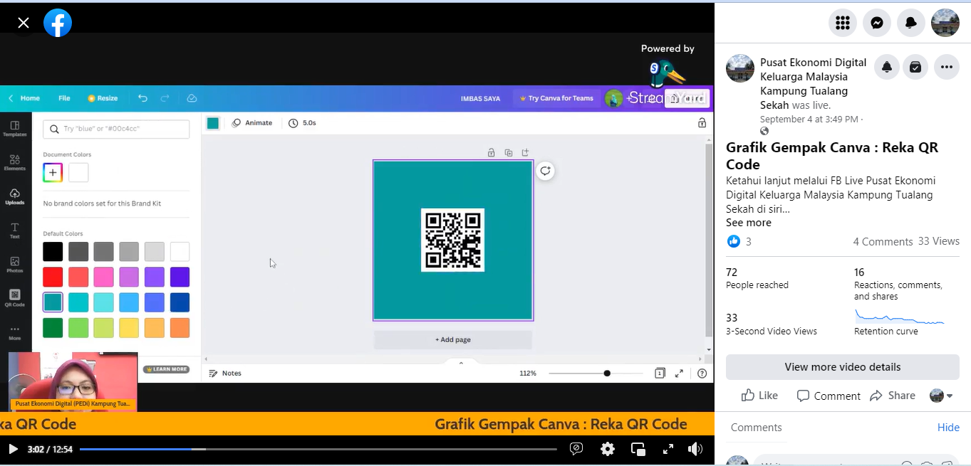The image size is (971, 466).
Task: Open the Text sidebar tab
Action: 15,231
